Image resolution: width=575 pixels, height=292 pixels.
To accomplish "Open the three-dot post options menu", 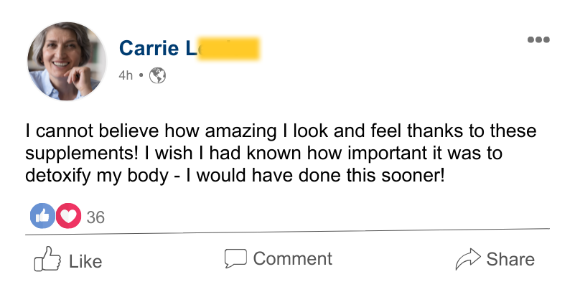I will (x=538, y=39).
